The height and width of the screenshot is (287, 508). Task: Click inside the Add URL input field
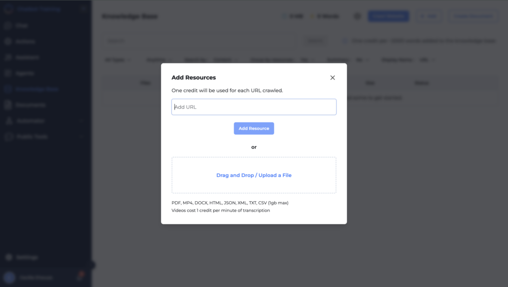254,107
